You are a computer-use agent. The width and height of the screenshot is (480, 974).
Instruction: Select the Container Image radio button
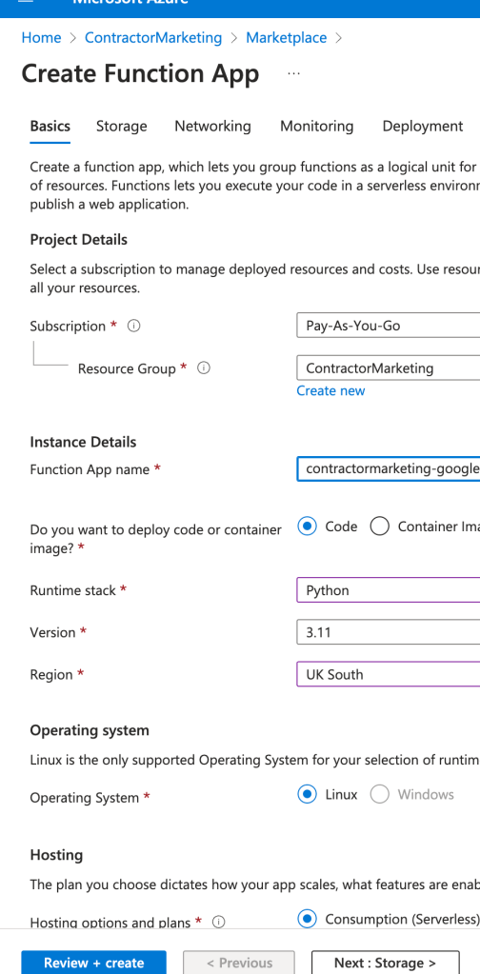[379, 527]
